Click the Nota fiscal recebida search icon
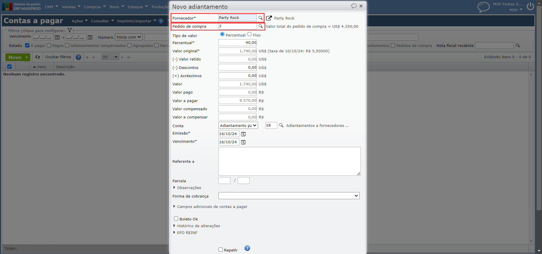This screenshot has height=254, width=542. click(x=518, y=45)
